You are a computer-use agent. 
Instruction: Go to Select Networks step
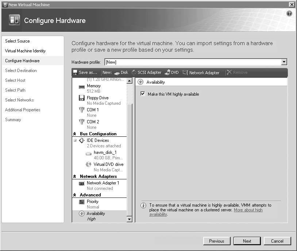coord(19,100)
